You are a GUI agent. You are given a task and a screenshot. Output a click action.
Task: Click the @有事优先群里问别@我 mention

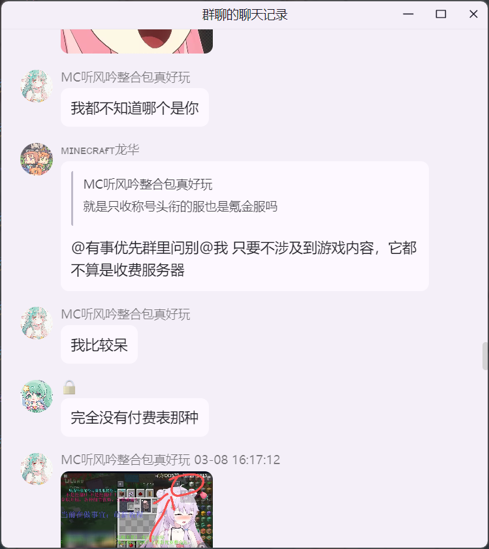150,248
